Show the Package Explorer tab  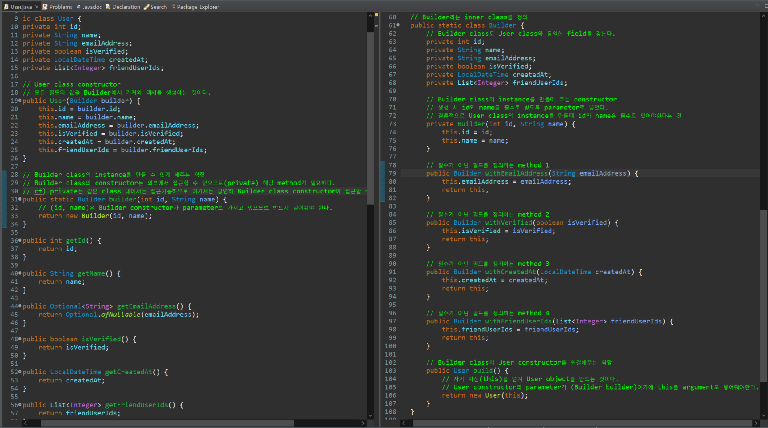tap(195, 7)
